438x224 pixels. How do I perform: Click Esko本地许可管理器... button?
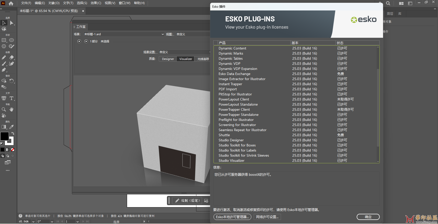pos(232,217)
